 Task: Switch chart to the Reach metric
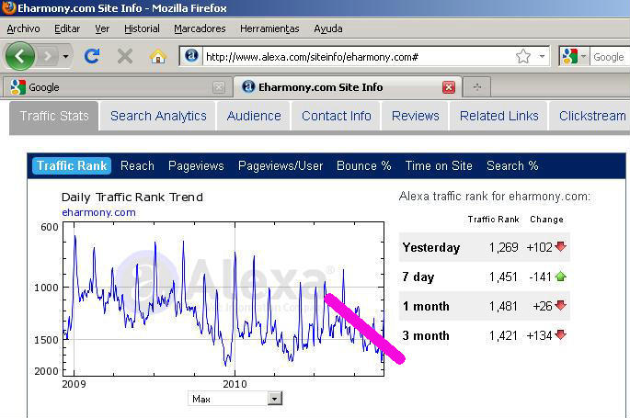coord(137,165)
